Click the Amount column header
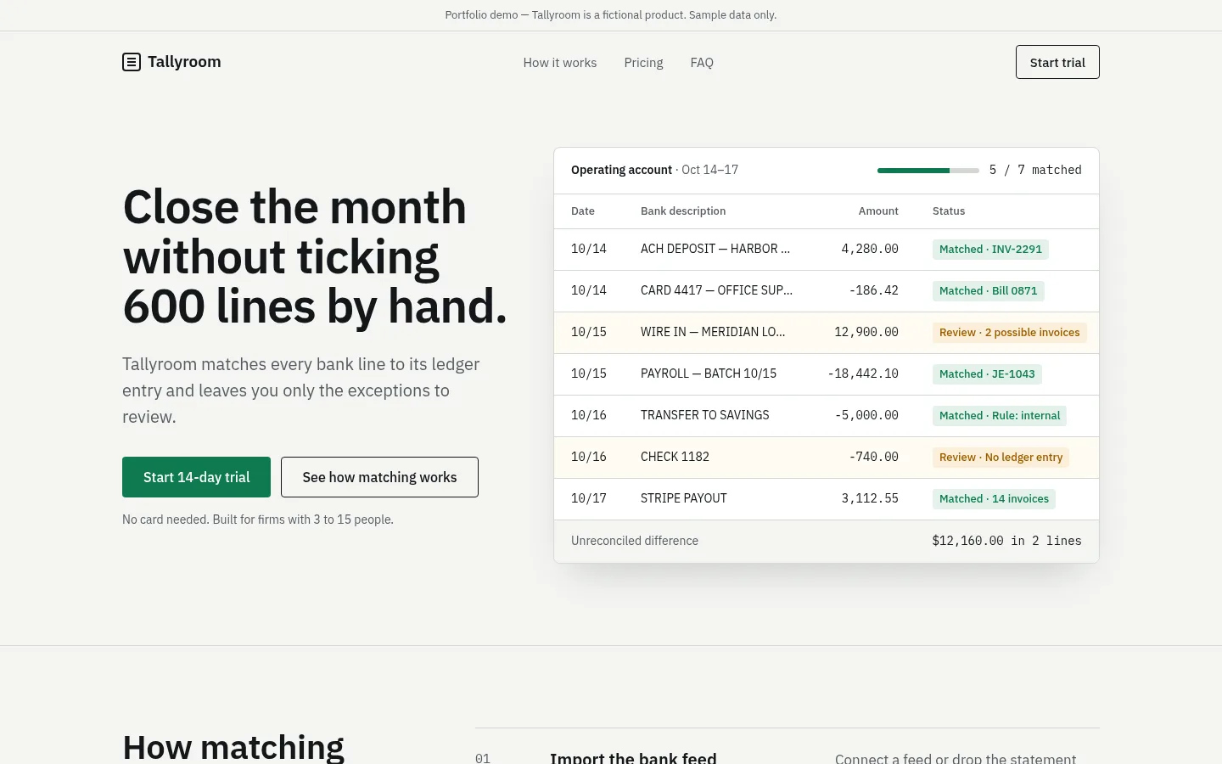Image resolution: width=1222 pixels, height=764 pixels. 878,211
